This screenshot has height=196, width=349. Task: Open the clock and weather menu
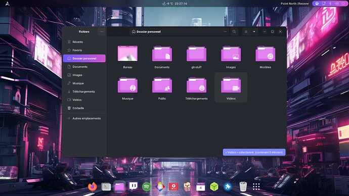tap(174, 4)
